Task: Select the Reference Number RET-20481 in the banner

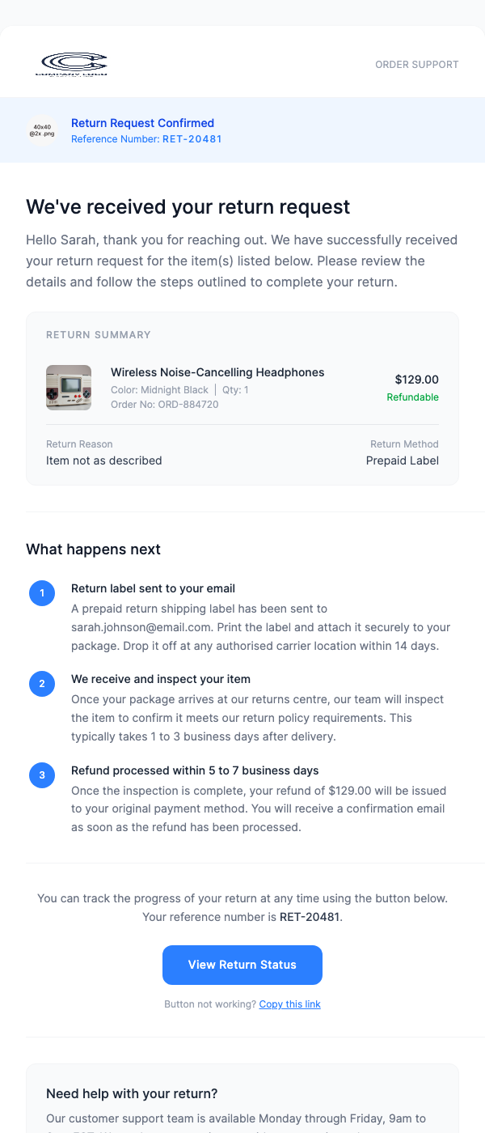Action: click(x=146, y=139)
